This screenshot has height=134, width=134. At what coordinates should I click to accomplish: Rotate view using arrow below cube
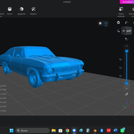[127, 39]
